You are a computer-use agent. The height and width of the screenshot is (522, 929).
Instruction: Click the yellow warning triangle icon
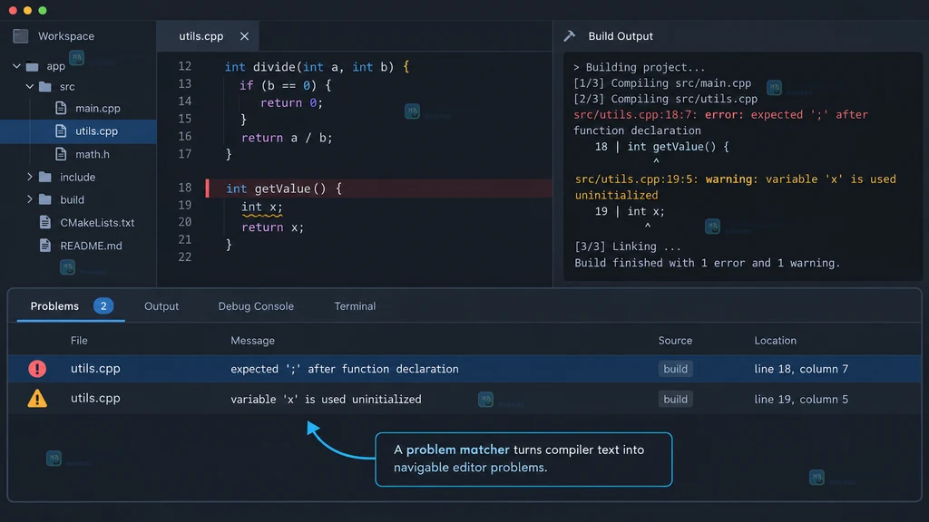(37, 399)
